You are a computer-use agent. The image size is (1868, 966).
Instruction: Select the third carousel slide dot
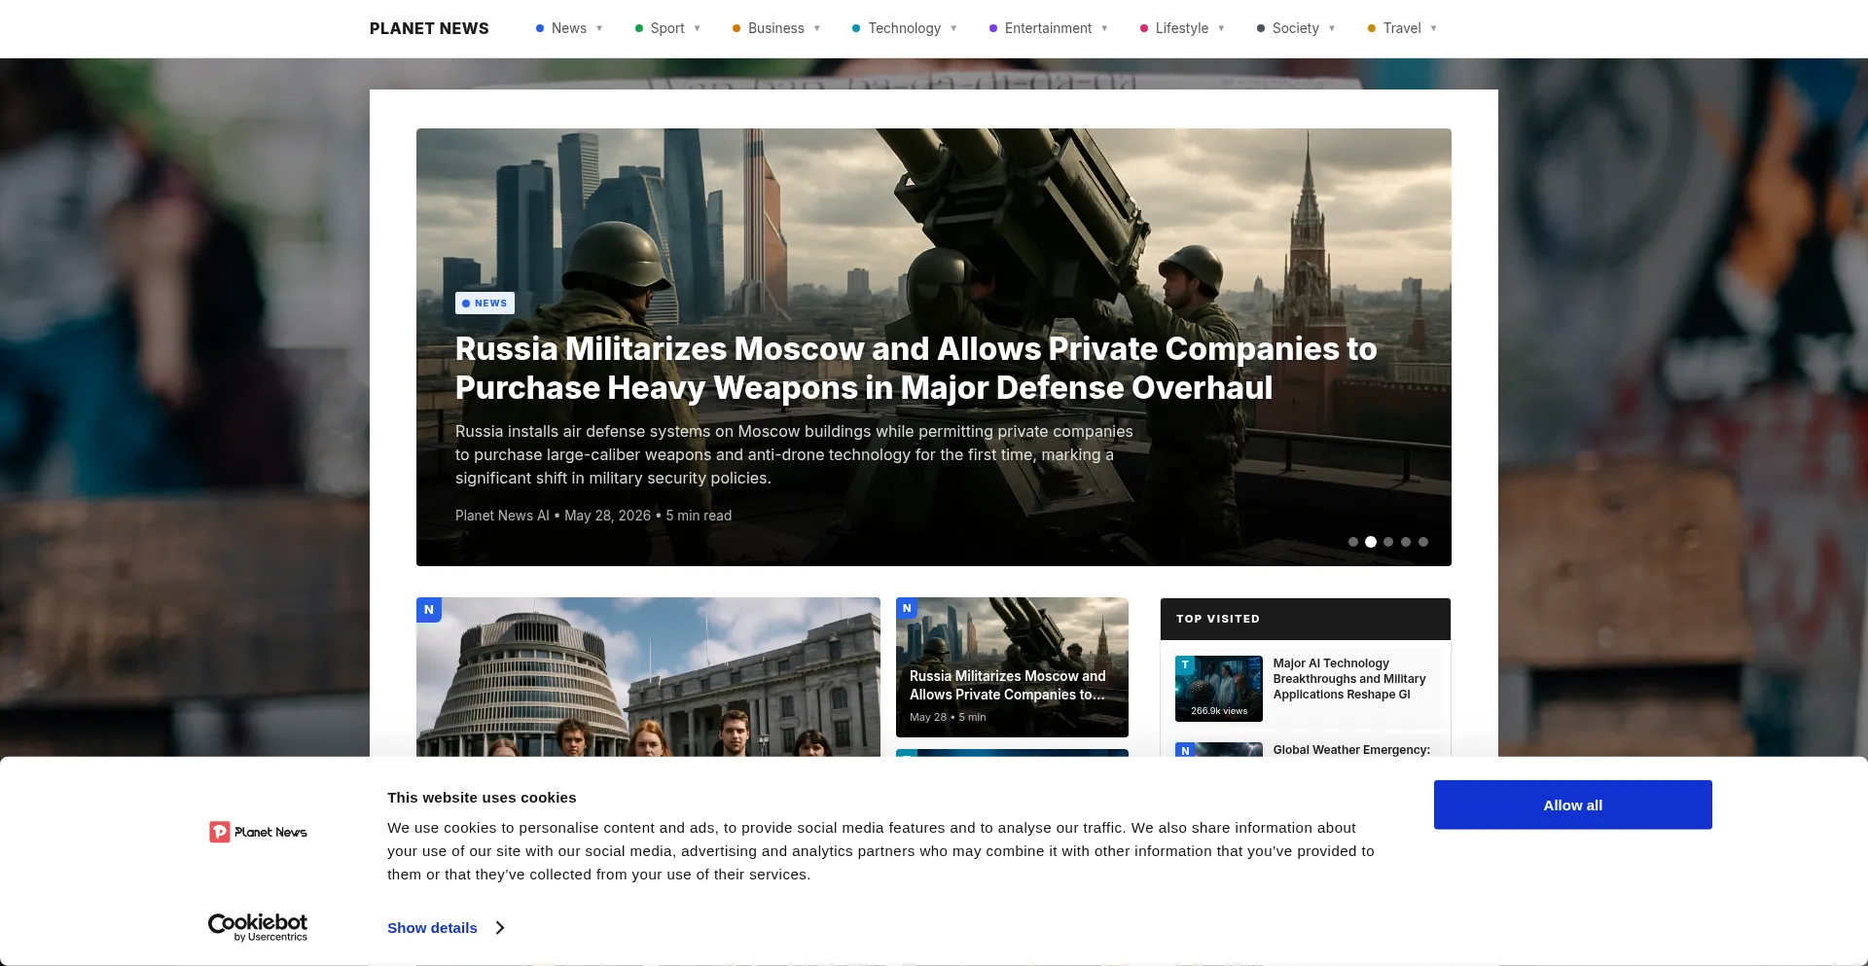[x=1388, y=542]
